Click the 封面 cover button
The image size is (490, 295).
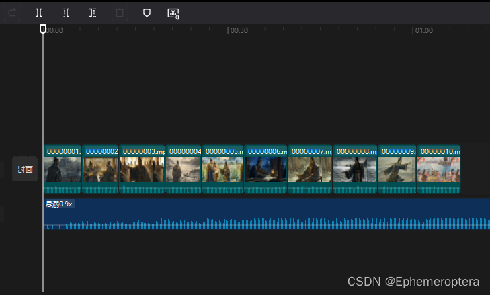point(25,169)
